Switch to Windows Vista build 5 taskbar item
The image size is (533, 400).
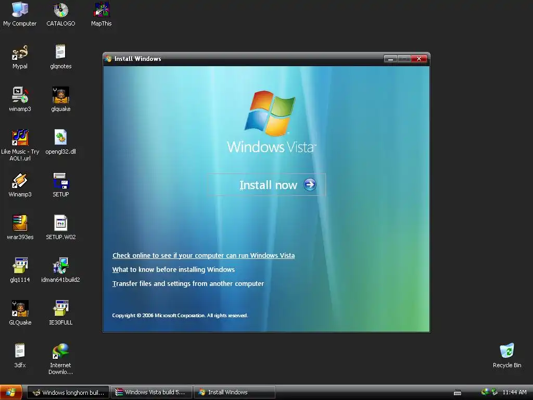tap(151, 392)
